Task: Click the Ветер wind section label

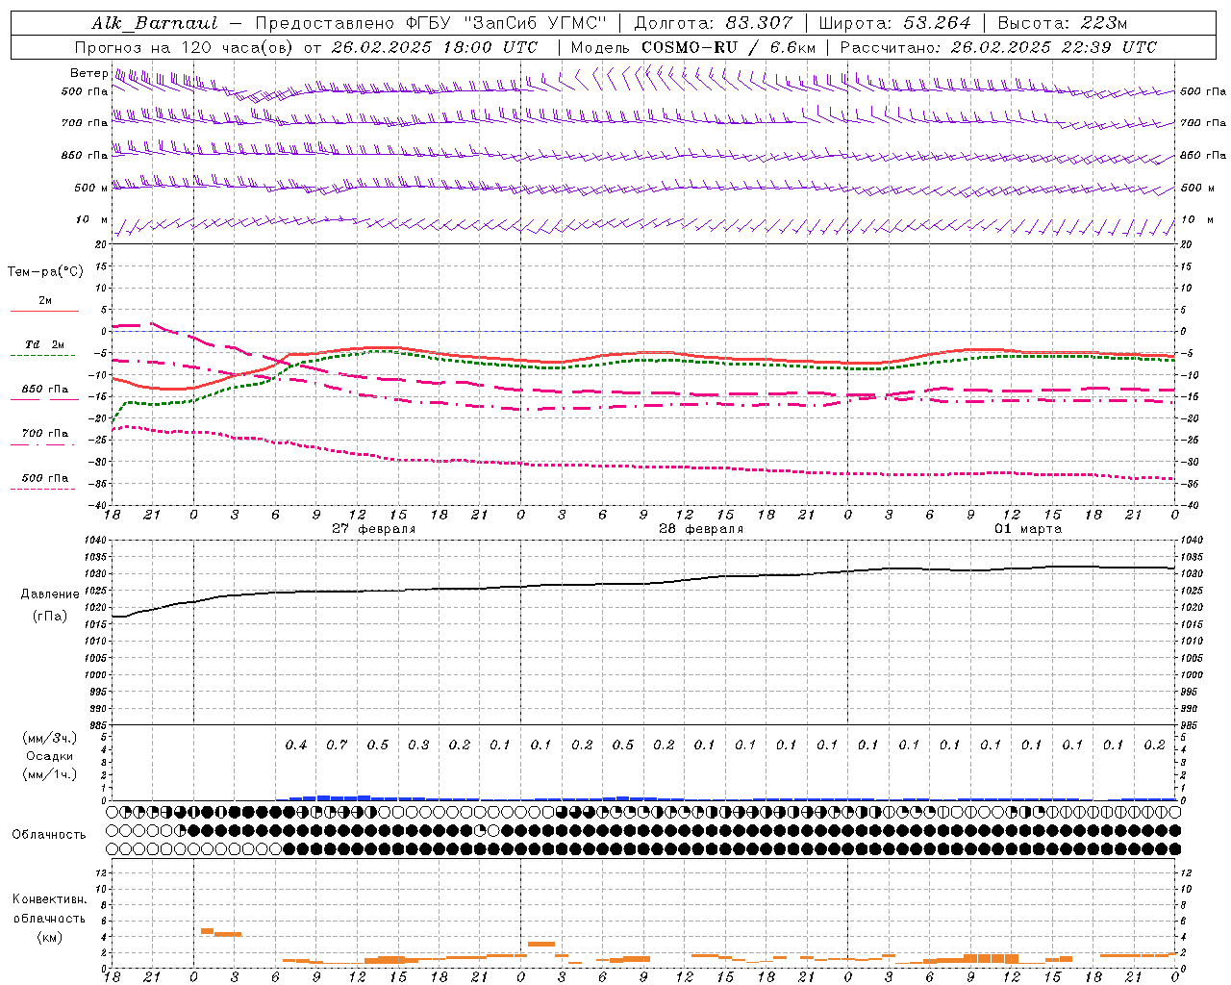Action: [88, 73]
